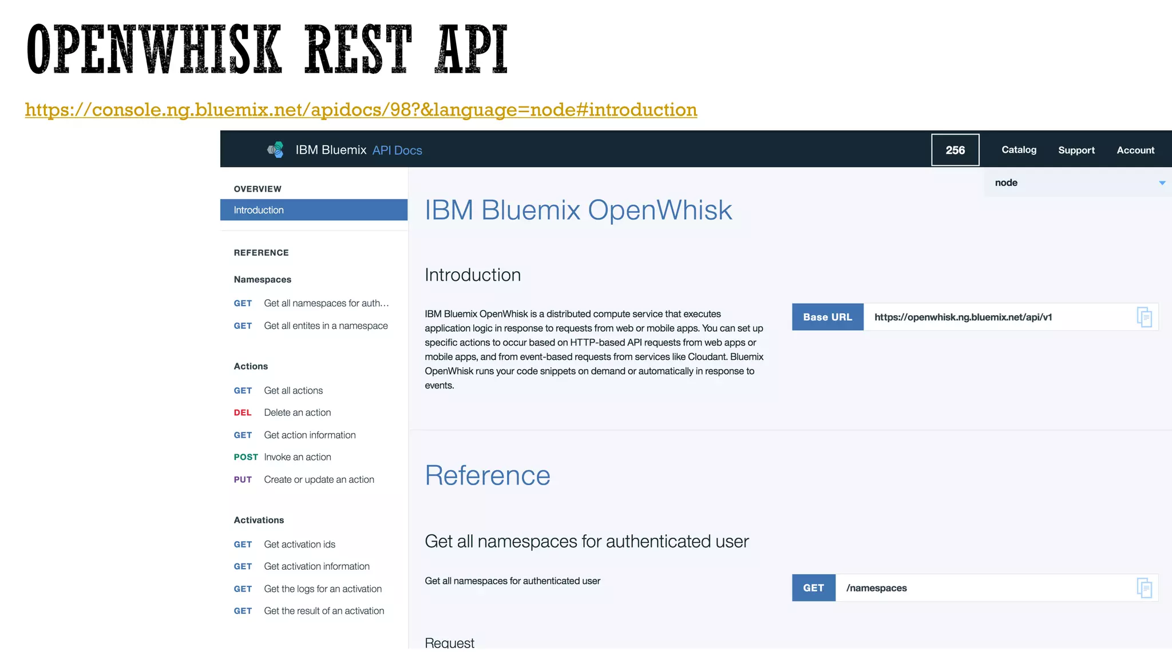The width and height of the screenshot is (1172, 659).
Task: Click the IBM Bluemix hexagon logo icon
Action: coord(275,150)
